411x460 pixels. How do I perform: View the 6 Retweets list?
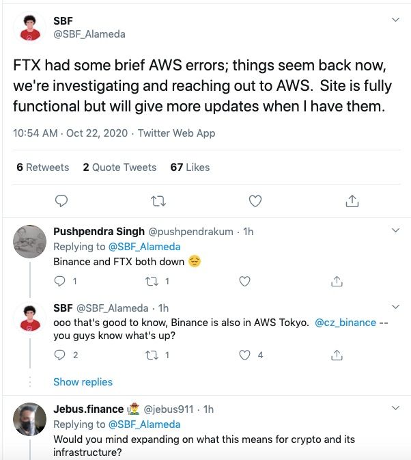pyautogui.click(x=43, y=167)
